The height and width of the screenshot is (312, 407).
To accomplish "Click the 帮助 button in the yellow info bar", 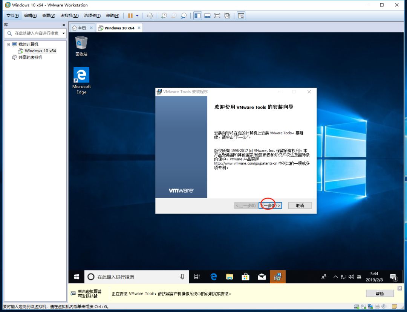I will click(380, 294).
